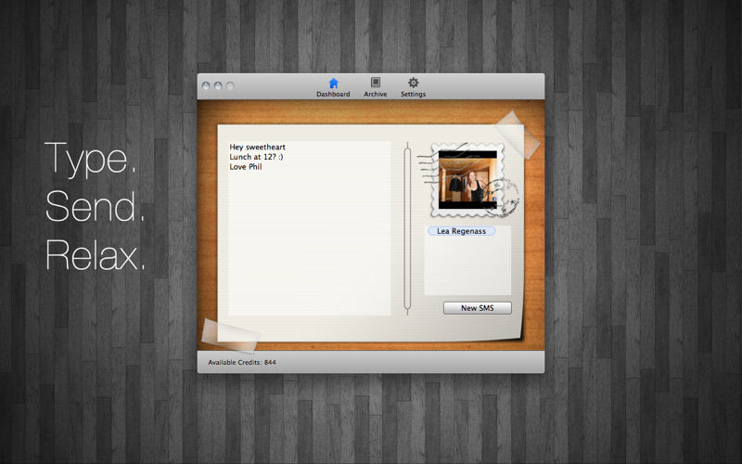Screen dimensions: 742x464
Task: Open the Archive book icon
Action: [x=376, y=84]
